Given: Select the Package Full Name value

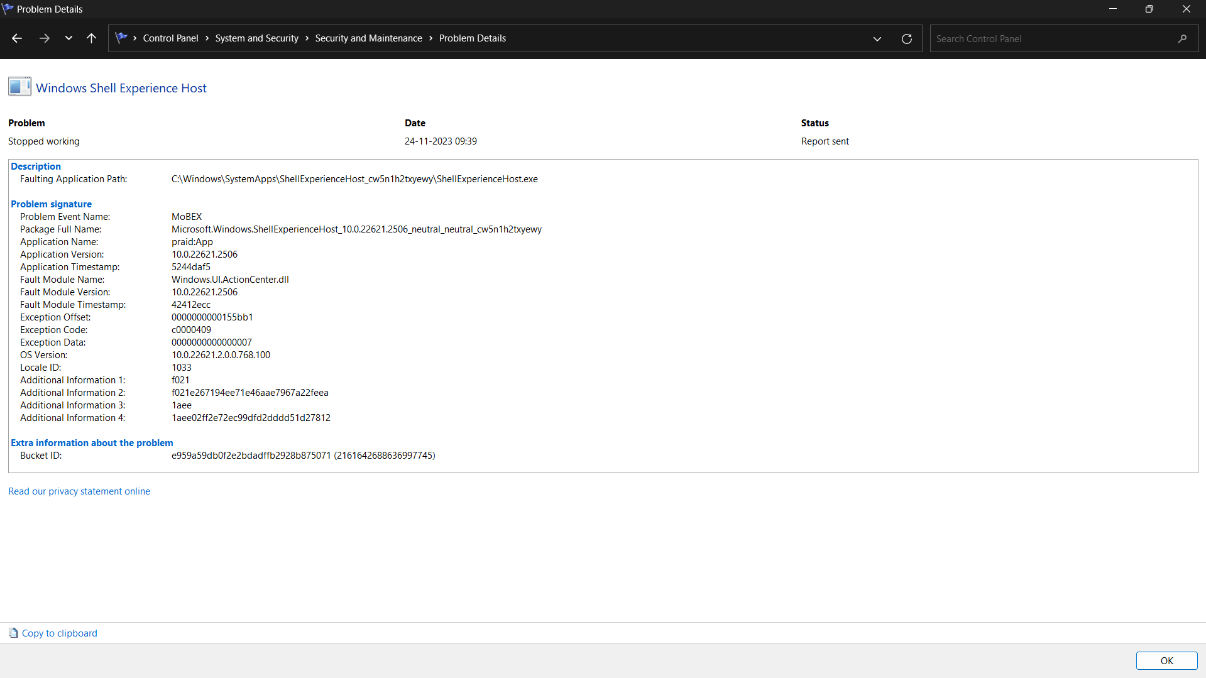Looking at the screenshot, I should pos(356,229).
